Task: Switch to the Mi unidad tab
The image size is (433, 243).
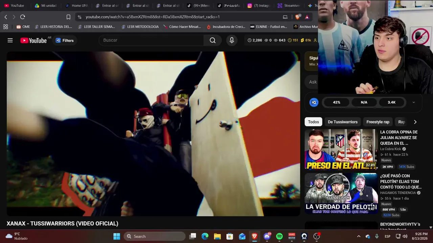Action: [46, 6]
